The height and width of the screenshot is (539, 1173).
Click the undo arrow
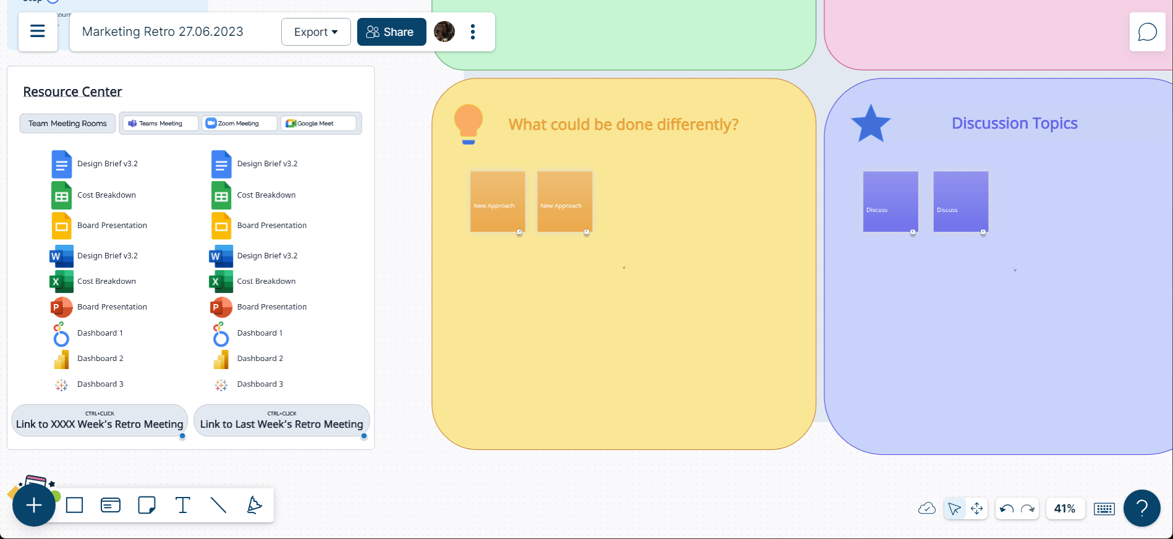1006,509
